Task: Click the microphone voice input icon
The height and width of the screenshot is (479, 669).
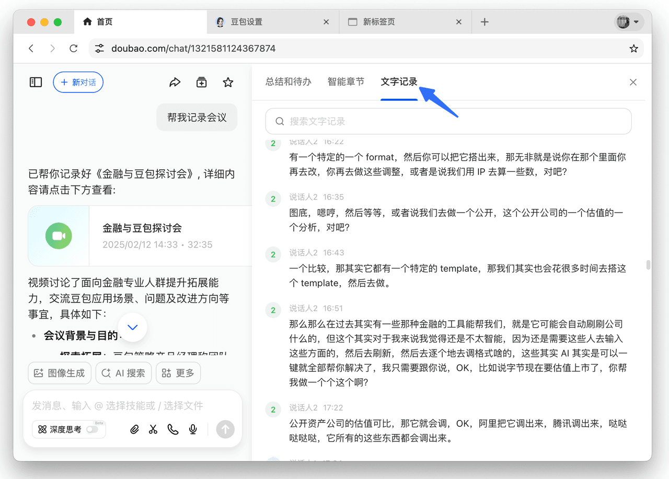Action: pos(193,429)
